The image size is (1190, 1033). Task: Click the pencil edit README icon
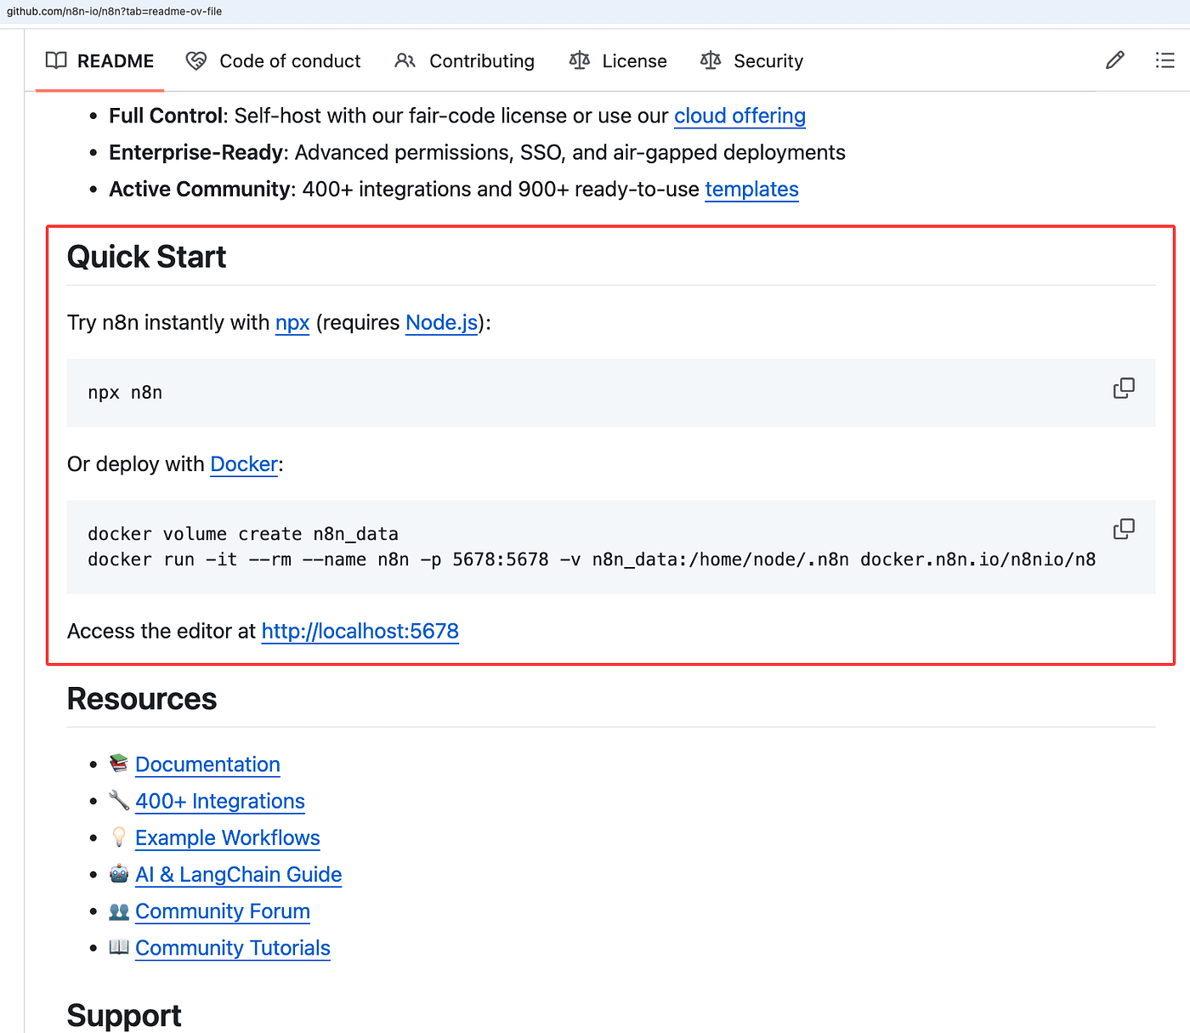coord(1114,60)
